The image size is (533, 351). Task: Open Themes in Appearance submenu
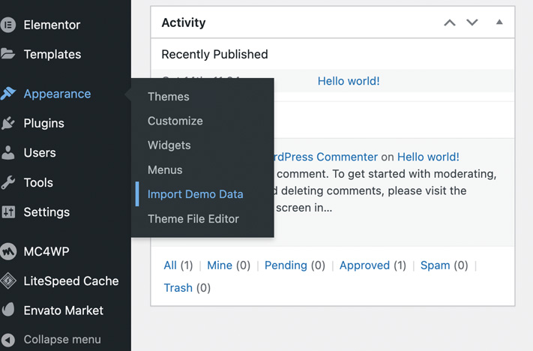point(168,97)
